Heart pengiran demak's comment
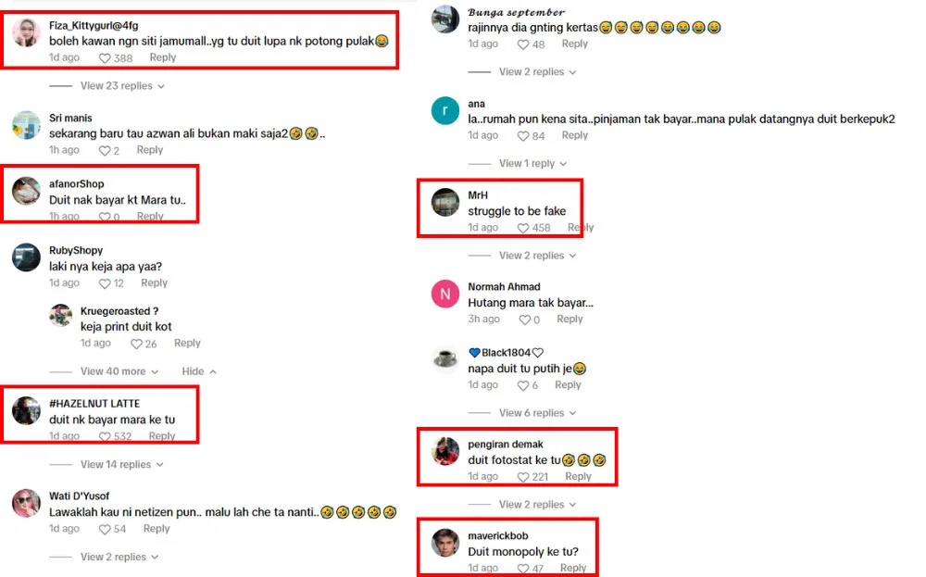The width and height of the screenshot is (926, 577). pos(523,477)
